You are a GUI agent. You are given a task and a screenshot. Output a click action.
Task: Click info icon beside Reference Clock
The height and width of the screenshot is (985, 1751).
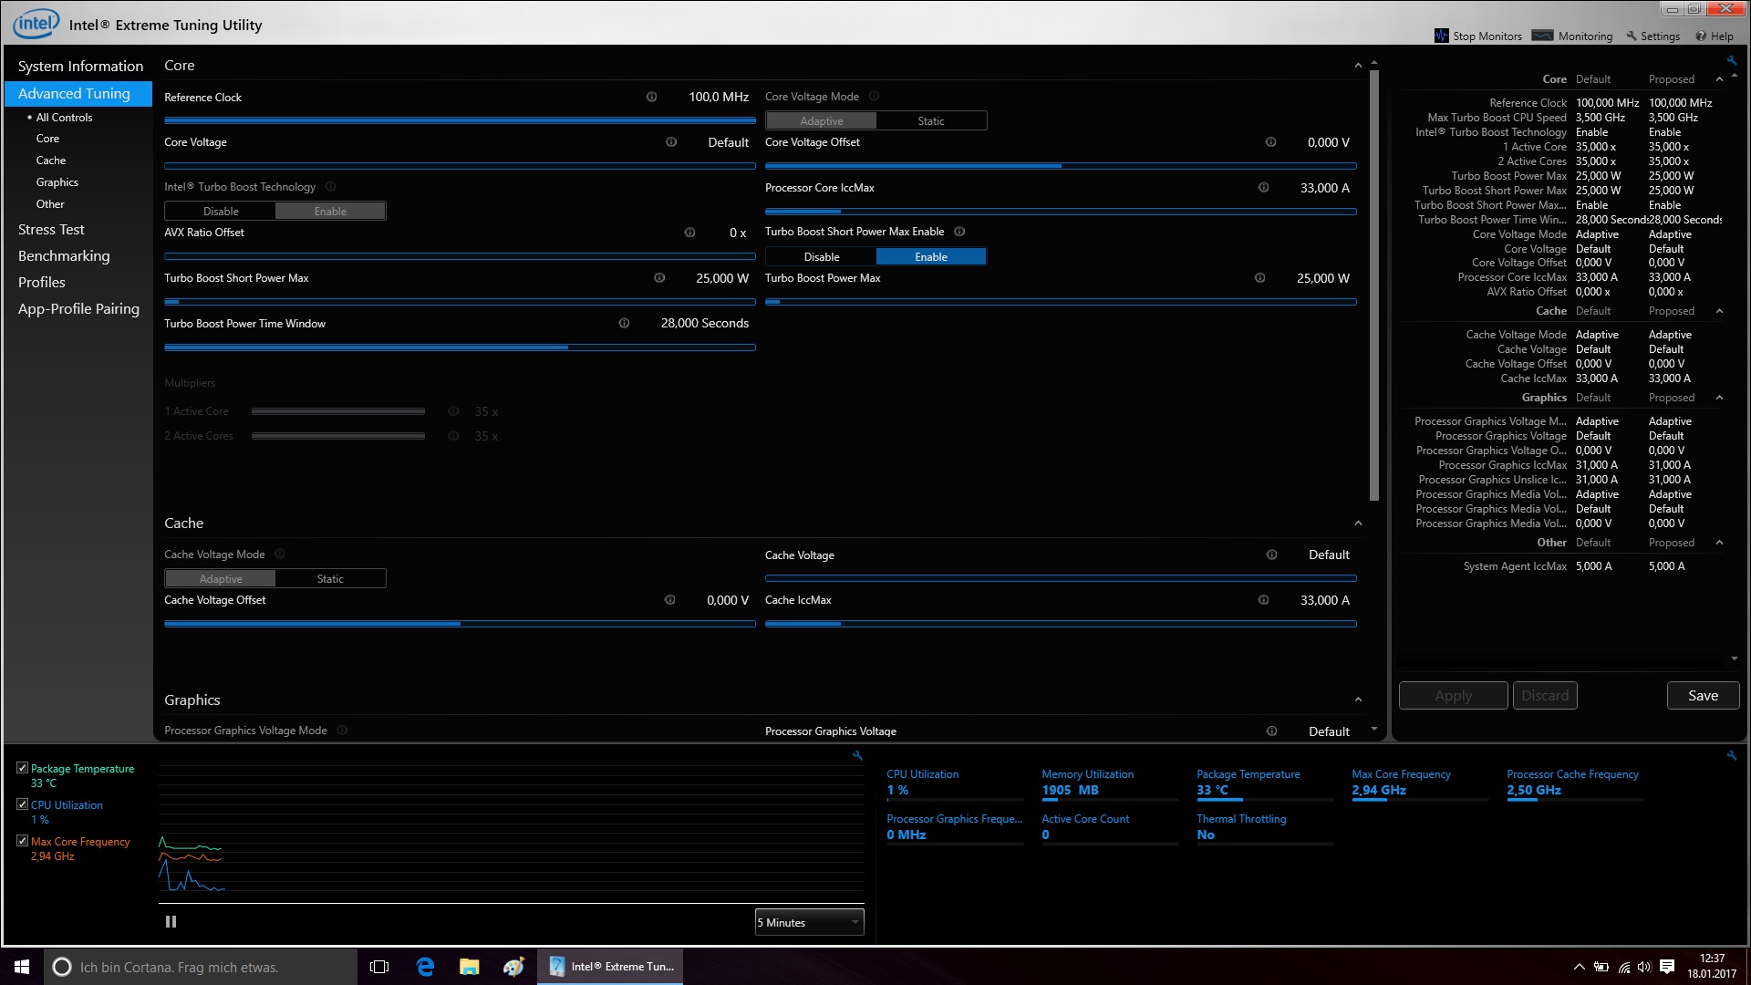(x=651, y=97)
